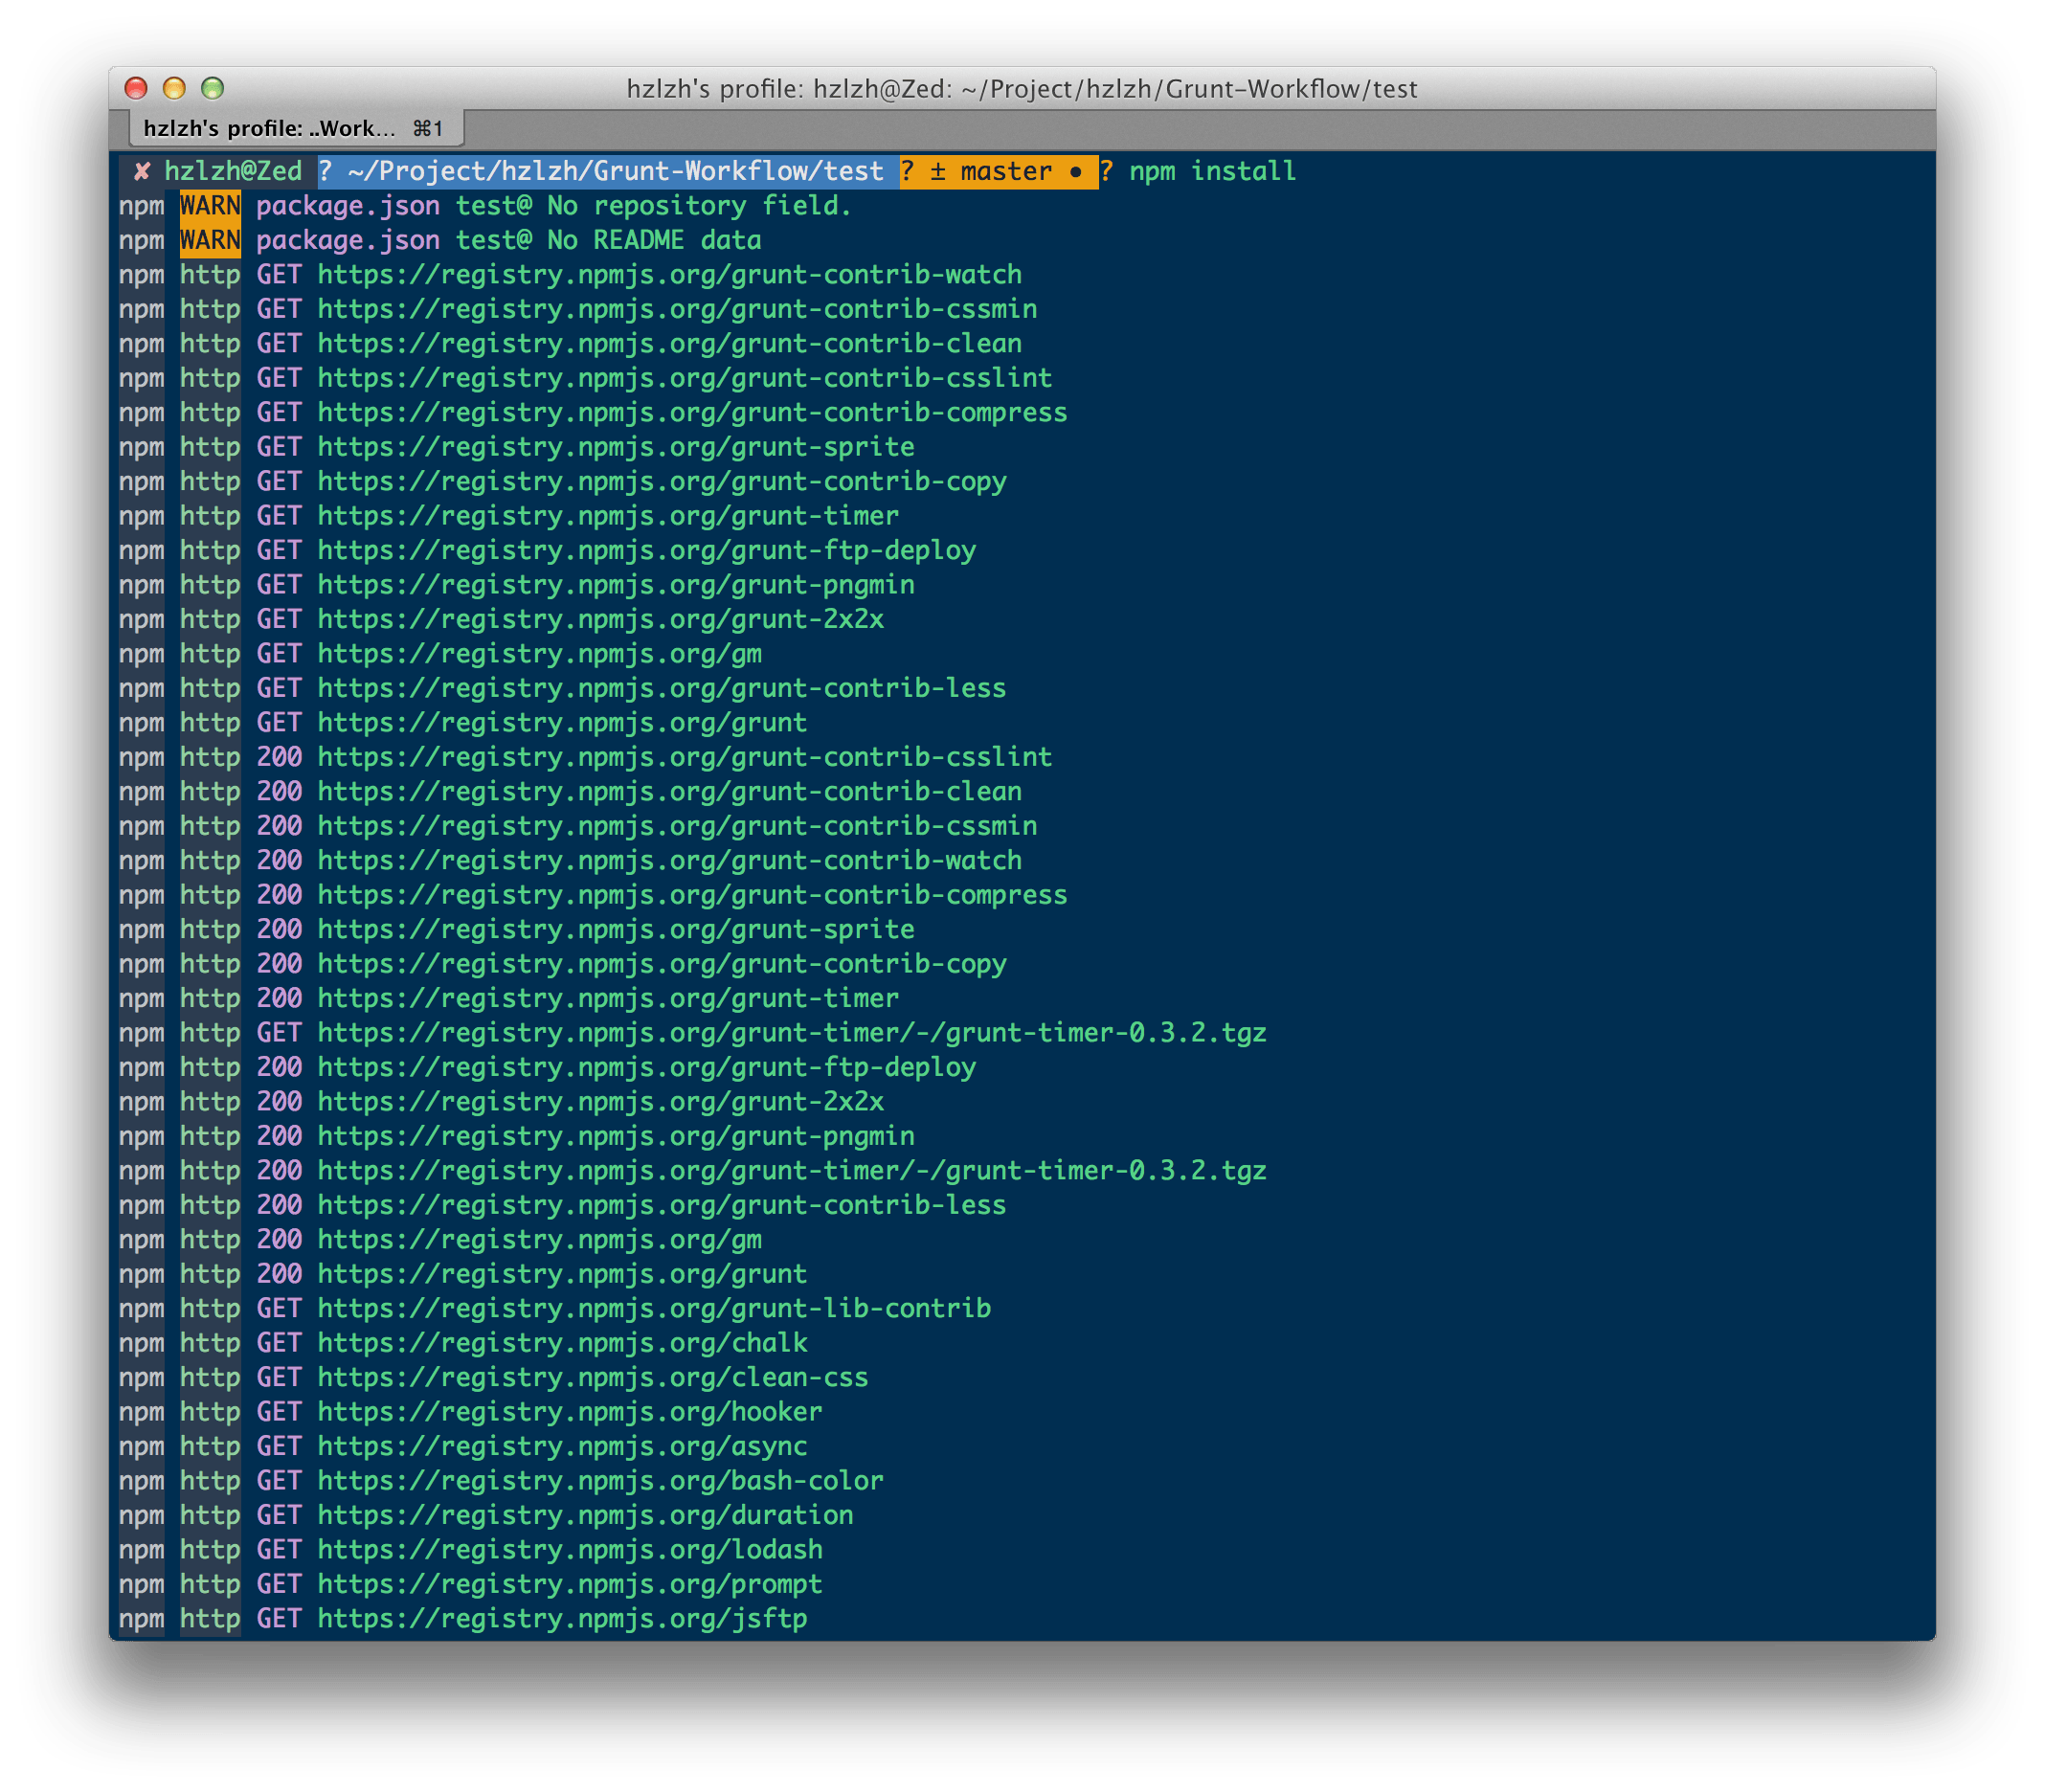Minimize the terminal with the yellow button

point(174,88)
